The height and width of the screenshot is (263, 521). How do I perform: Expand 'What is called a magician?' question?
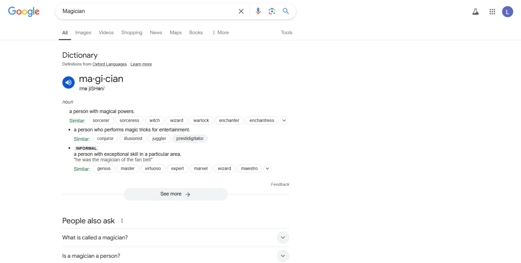pos(176,237)
